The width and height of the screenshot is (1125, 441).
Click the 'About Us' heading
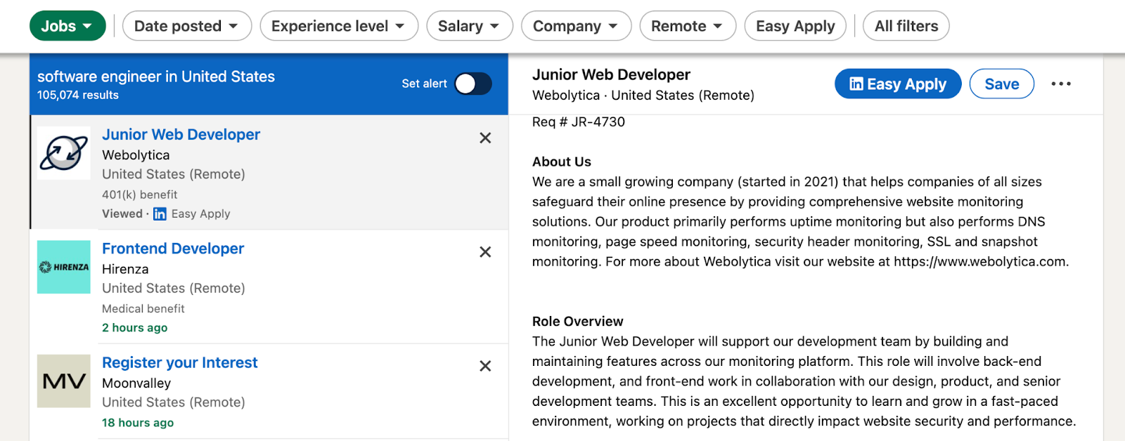pos(562,162)
